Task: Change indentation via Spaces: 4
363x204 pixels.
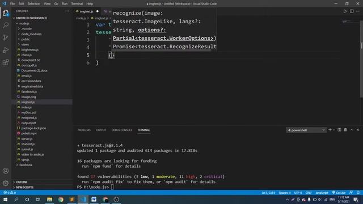Action: 285,193
